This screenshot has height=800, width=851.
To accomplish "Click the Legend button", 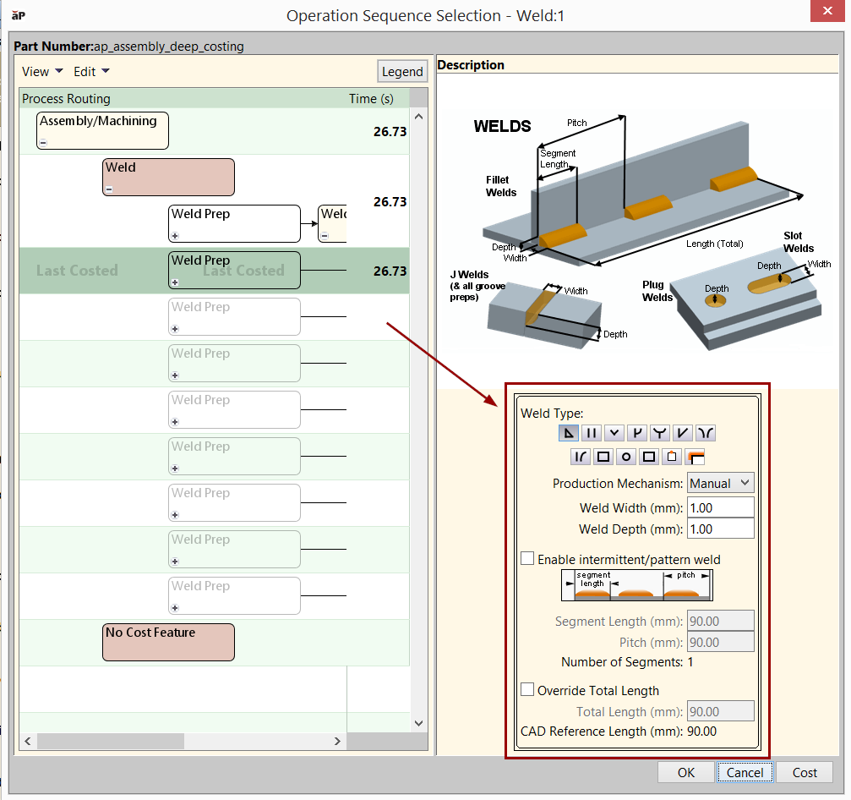I will click(402, 72).
